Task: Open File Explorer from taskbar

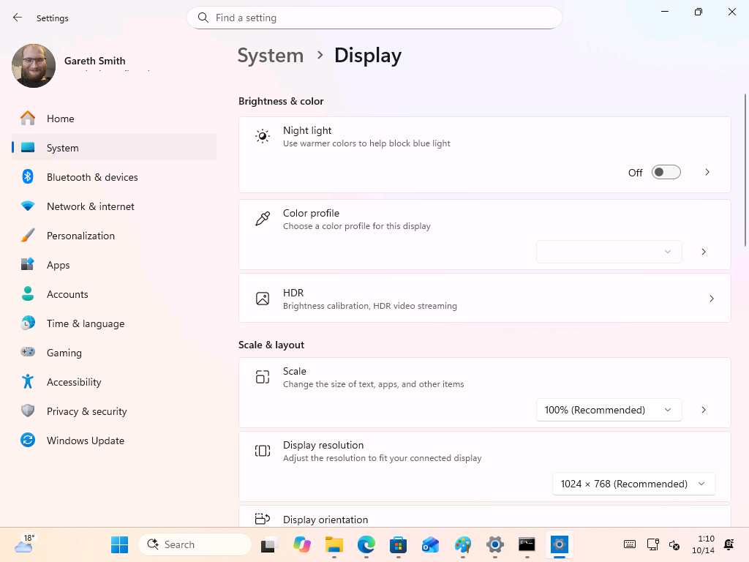Action: coord(334,544)
